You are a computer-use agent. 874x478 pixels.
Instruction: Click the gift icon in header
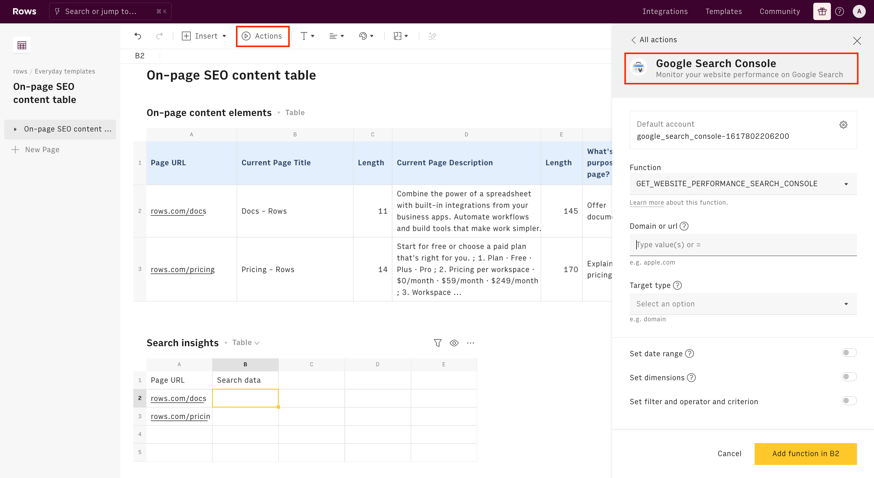point(821,12)
